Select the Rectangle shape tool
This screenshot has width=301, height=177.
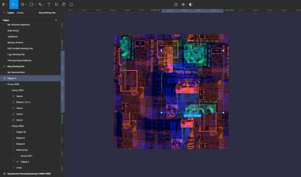(x=31, y=4)
